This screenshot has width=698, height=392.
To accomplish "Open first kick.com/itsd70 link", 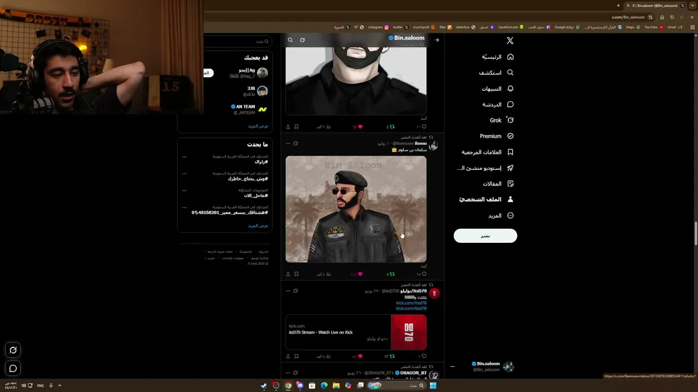I will [411, 303].
